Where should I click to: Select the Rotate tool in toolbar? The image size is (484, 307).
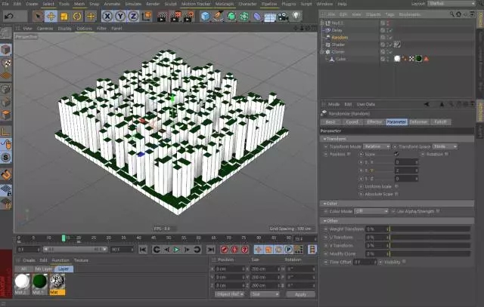[79, 16]
